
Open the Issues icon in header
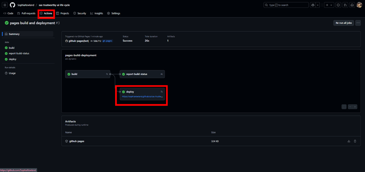(x=338, y=5)
